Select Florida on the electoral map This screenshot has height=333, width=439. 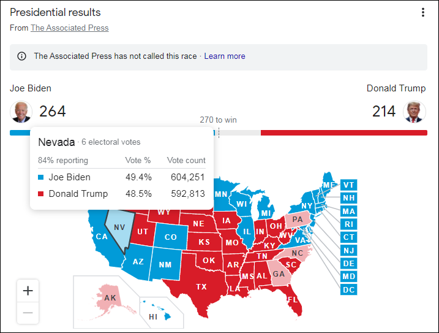click(292, 300)
